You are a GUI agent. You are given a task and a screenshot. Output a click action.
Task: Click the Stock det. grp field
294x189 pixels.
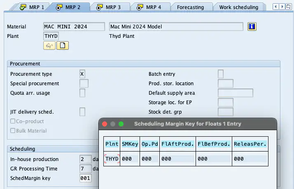pyautogui.click(x=226, y=112)
